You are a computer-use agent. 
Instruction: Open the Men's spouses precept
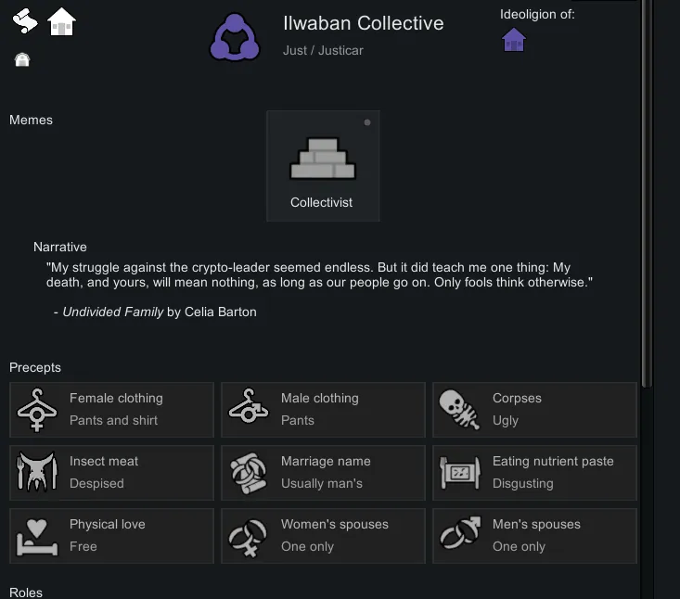click(x=534, y=535)
